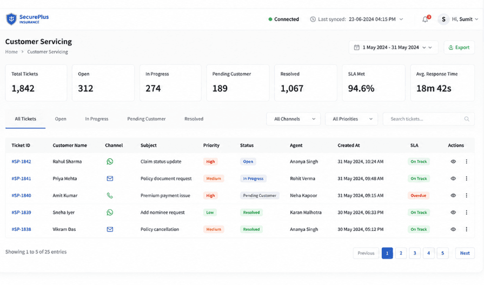Switch to the Resolved tab

(x=194, y=119)
